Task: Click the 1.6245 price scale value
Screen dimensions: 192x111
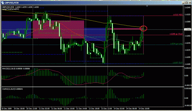Action: [188, 43]
